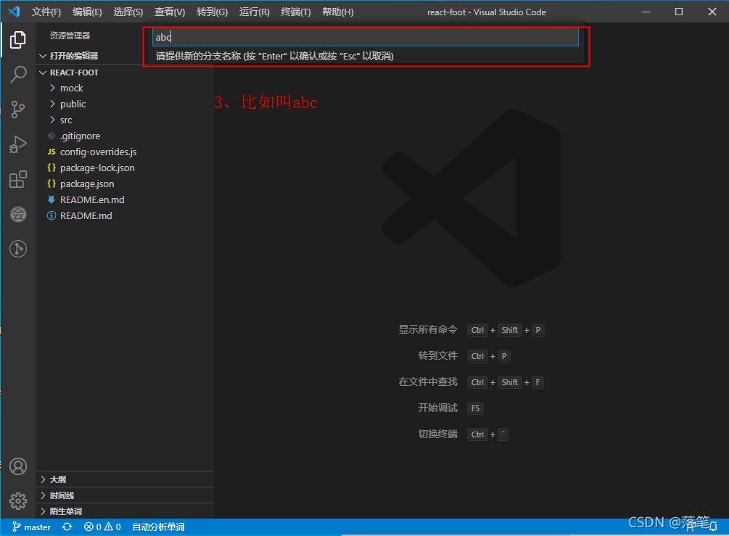Click the 在文件中查找 shortcut label
The height and width of the screenshot is (536, 729).
click(x=428, y=382)
